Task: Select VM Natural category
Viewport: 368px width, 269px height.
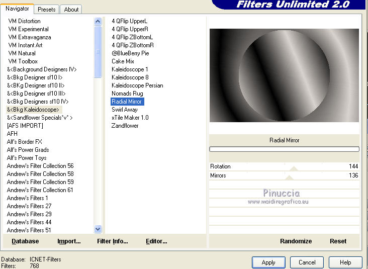Action: [22, 53]
